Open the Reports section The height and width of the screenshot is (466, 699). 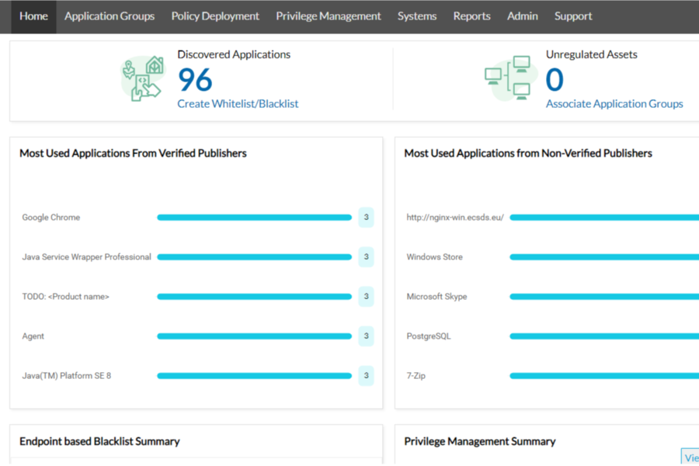point(471,16)
